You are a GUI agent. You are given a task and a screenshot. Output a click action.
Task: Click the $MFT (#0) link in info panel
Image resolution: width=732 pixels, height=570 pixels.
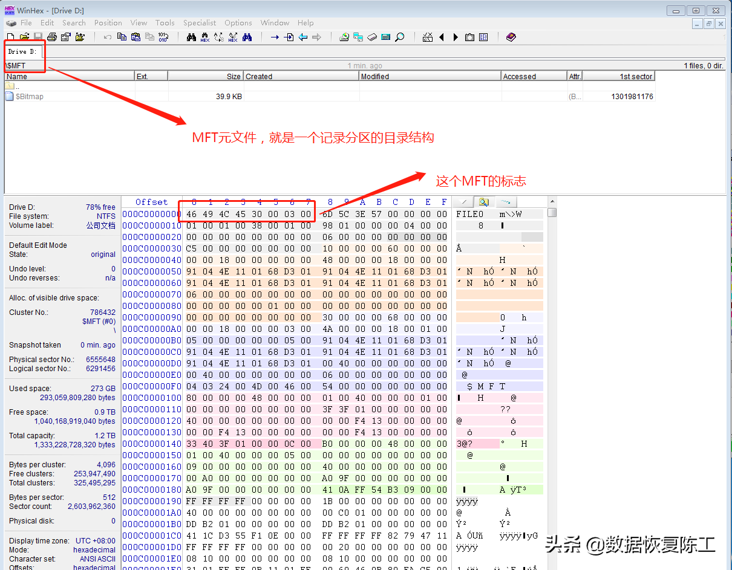(x=99, y=322)
